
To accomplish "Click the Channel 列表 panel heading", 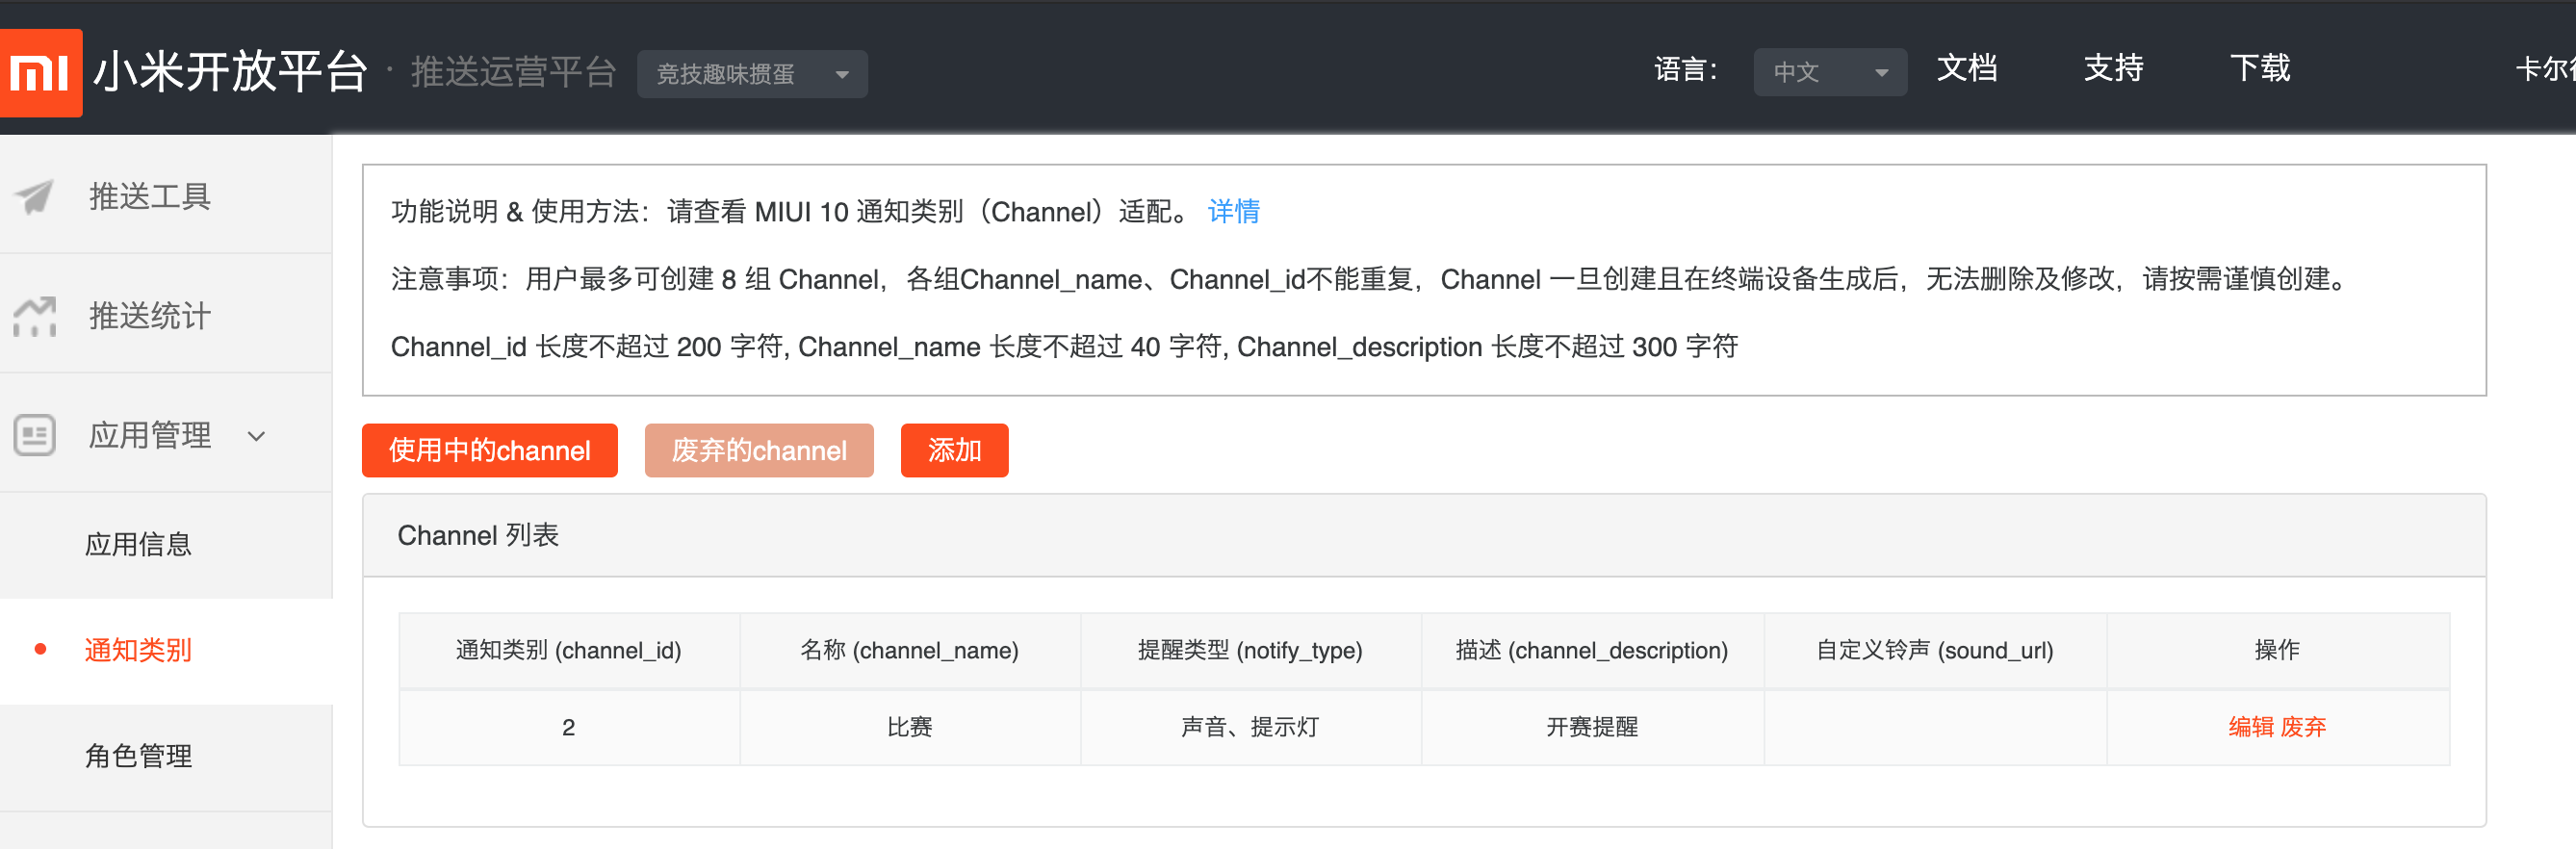I will [478, 535].
